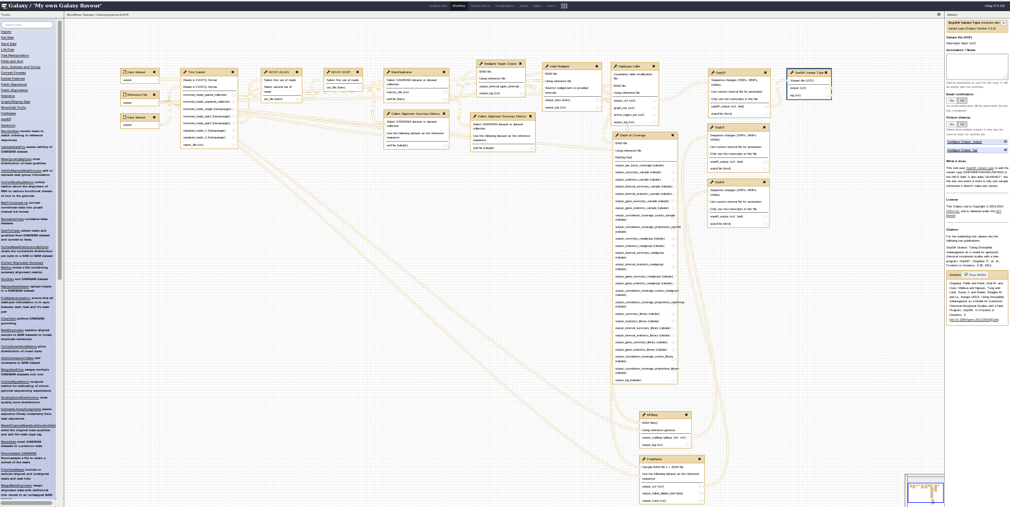This screenshot has width=1010, height=507.
Task: Delete the Depth of Coverage node
Action: tap(672, 135)
